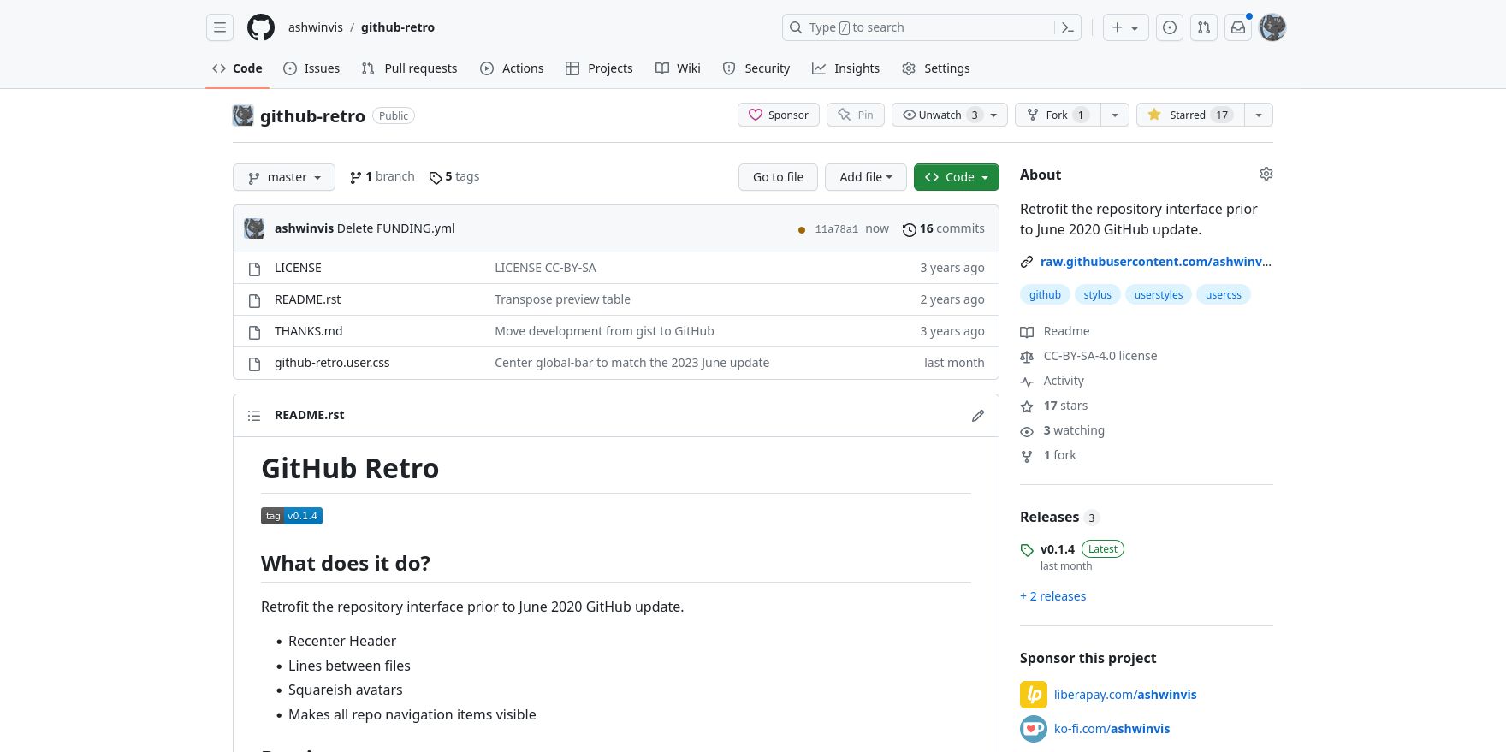The height and width of the screenshot is (752, 1506).
Task: Open the github-retro.user.css file
Action: pyautogui.click(x=332, y=363)
